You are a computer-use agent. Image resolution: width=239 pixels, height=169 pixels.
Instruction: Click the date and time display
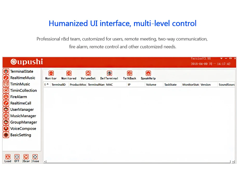coord(211,64)
